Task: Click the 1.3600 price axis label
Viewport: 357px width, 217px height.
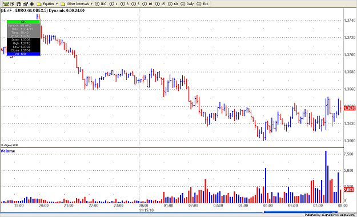Action: pos(350,140)
